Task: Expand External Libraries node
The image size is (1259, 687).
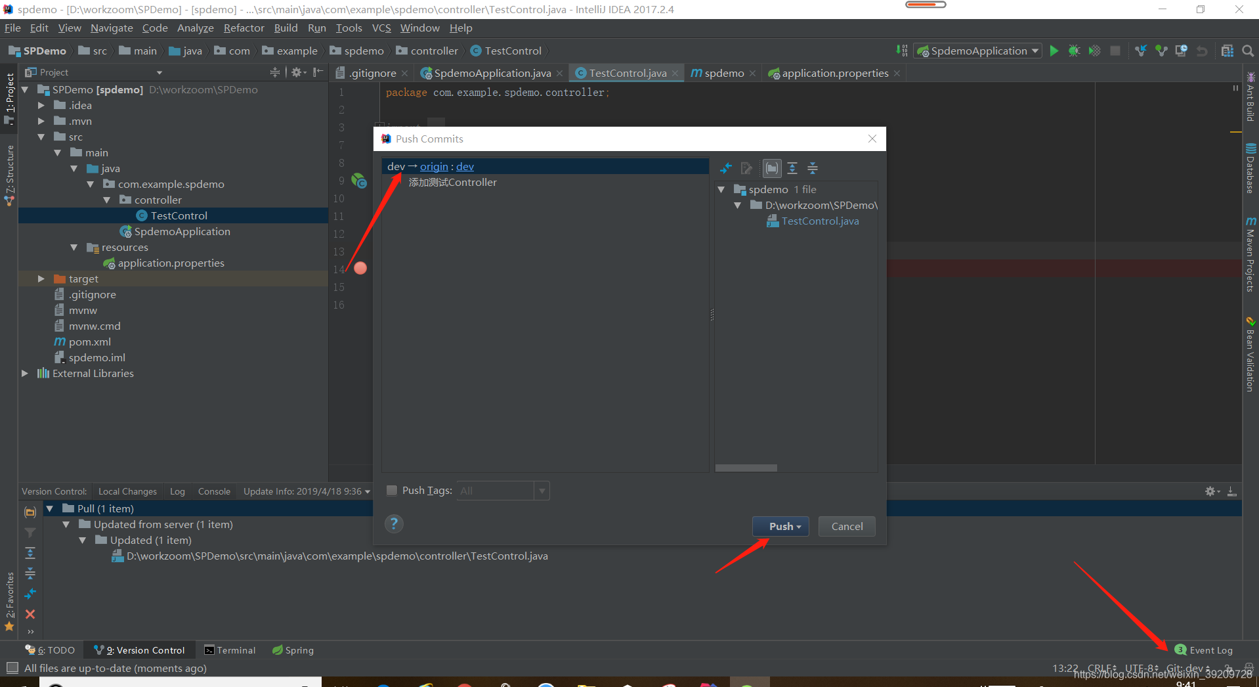Action: 25,373
